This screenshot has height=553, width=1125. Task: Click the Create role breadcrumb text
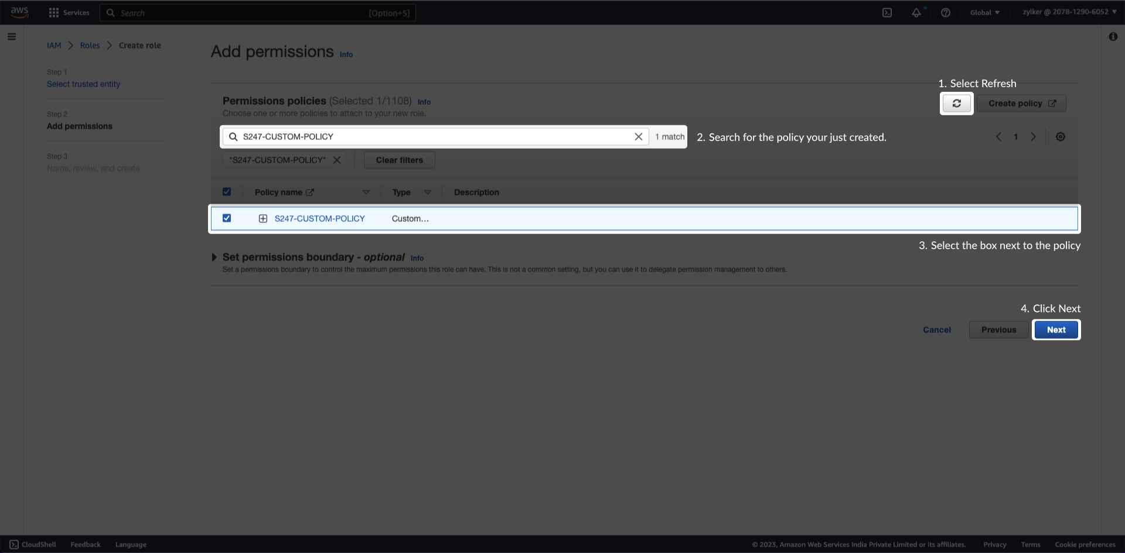pyautogui.click(x=140, y=46)
